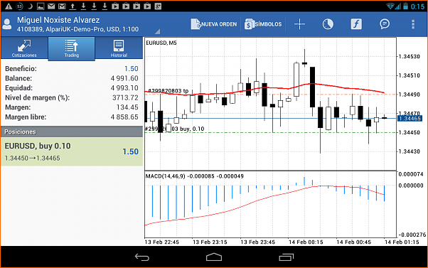428x268 pixels.
Task: Tap the Android back navigation button
Action: point(142,257)
